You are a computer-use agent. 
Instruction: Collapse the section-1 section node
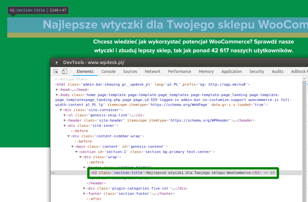pyautogui.click(x=76, y=152)
